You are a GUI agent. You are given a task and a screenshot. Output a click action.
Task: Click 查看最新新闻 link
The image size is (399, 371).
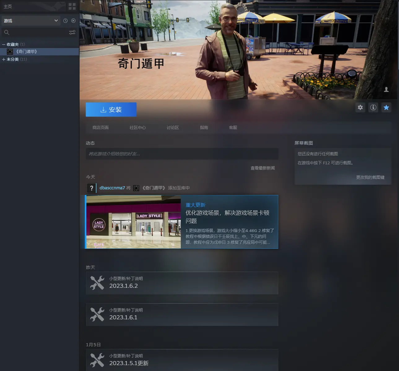coord(263,168)
